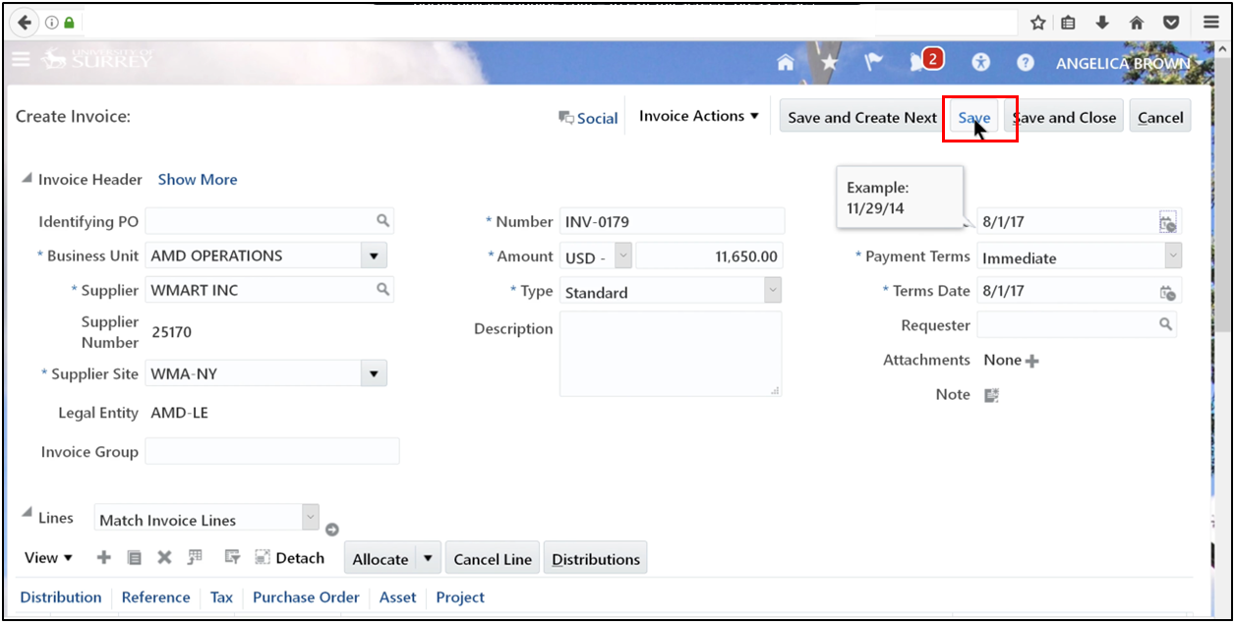Click the Save and Close button
Screen dimensions: 1235x625
click(1065, 115)
